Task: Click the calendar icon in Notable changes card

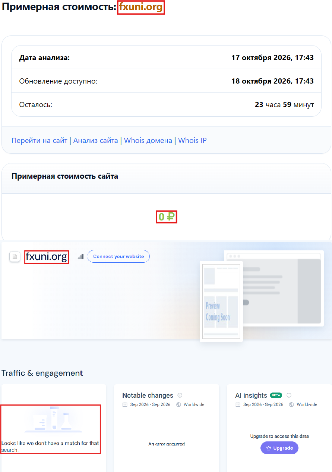Action: 125,404
